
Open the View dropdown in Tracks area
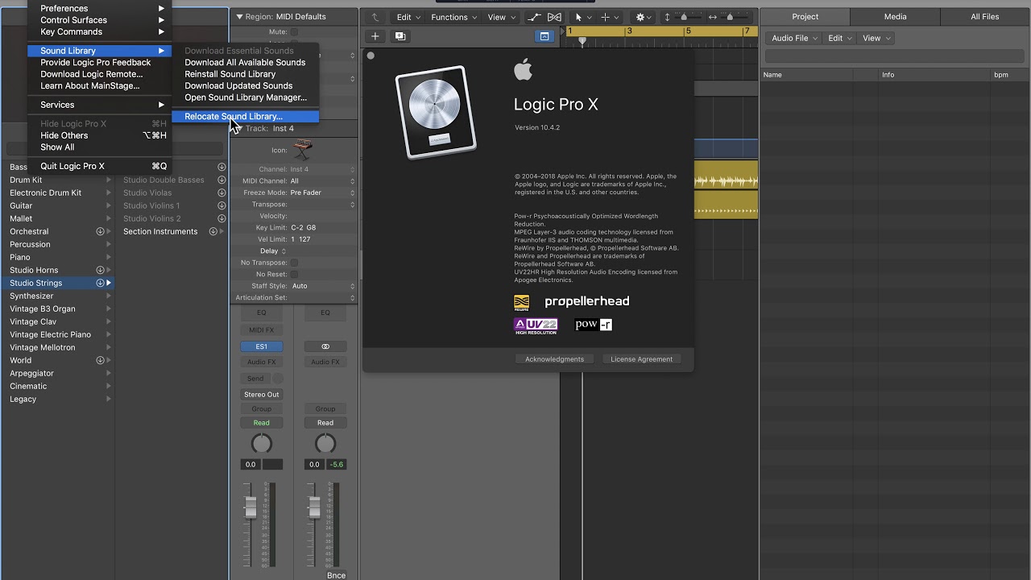501,17
